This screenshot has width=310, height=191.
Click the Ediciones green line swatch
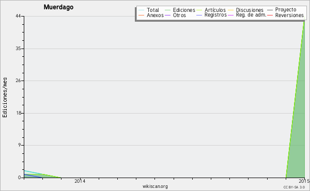pyautogui.click(x=167, y=10)
